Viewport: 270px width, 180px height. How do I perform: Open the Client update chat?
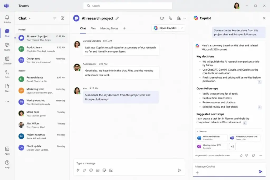42,148
